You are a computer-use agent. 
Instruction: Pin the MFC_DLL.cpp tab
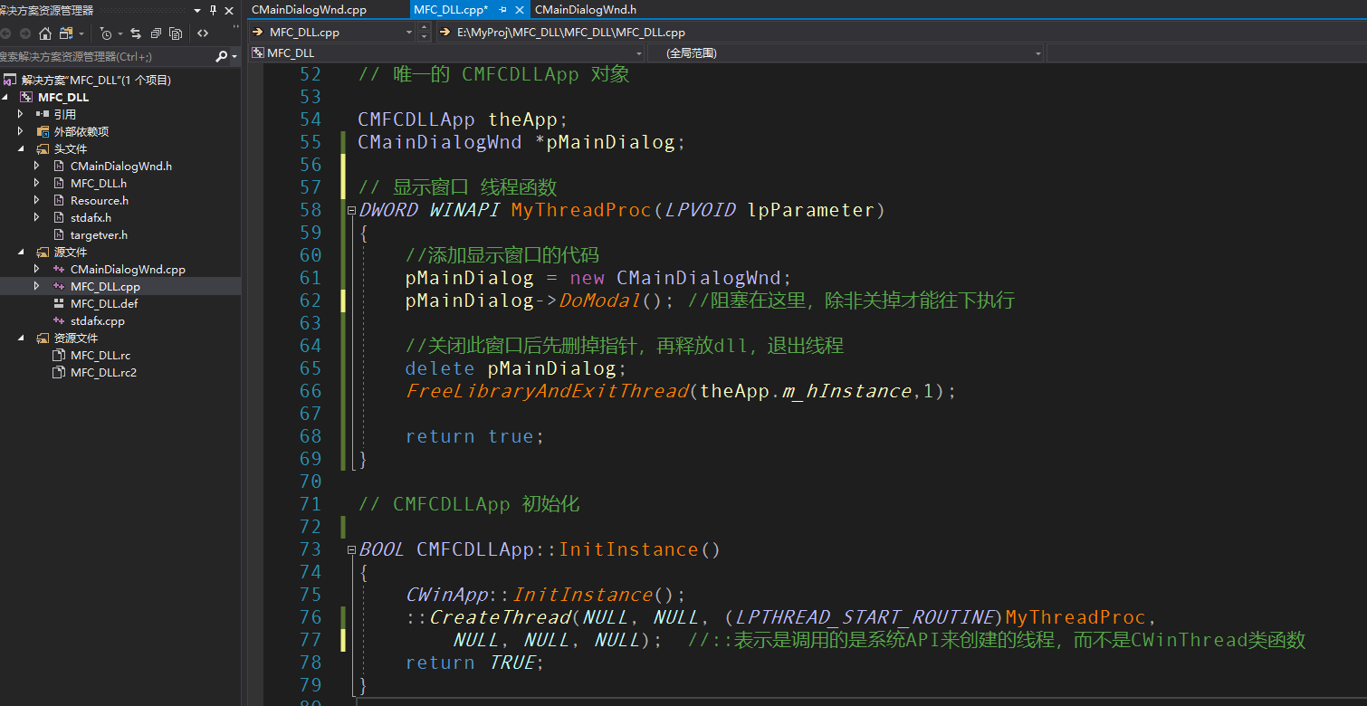(x=502, y=10)
